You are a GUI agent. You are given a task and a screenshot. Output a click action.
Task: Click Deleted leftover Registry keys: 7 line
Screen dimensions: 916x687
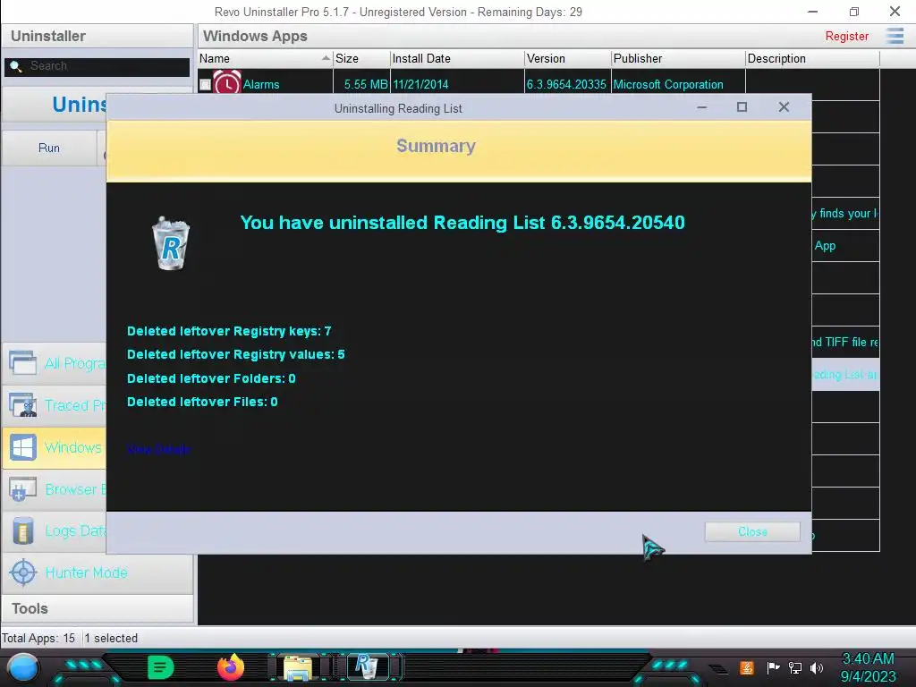[x=229, y=331]
